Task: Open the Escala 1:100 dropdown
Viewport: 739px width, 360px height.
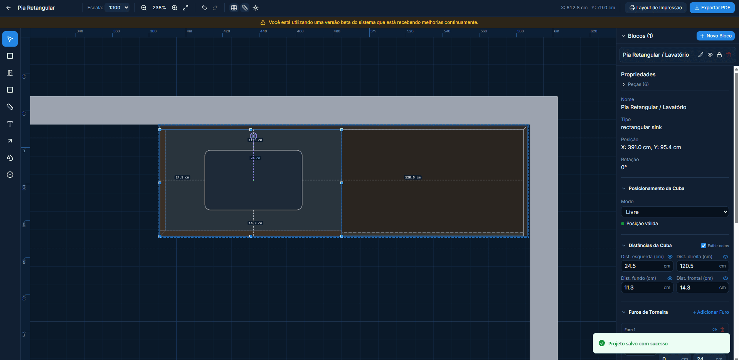Action: 118,8
